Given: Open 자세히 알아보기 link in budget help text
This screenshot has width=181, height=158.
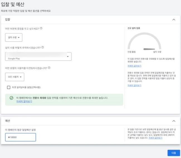Looking at the screenshot, I should 155,138.
